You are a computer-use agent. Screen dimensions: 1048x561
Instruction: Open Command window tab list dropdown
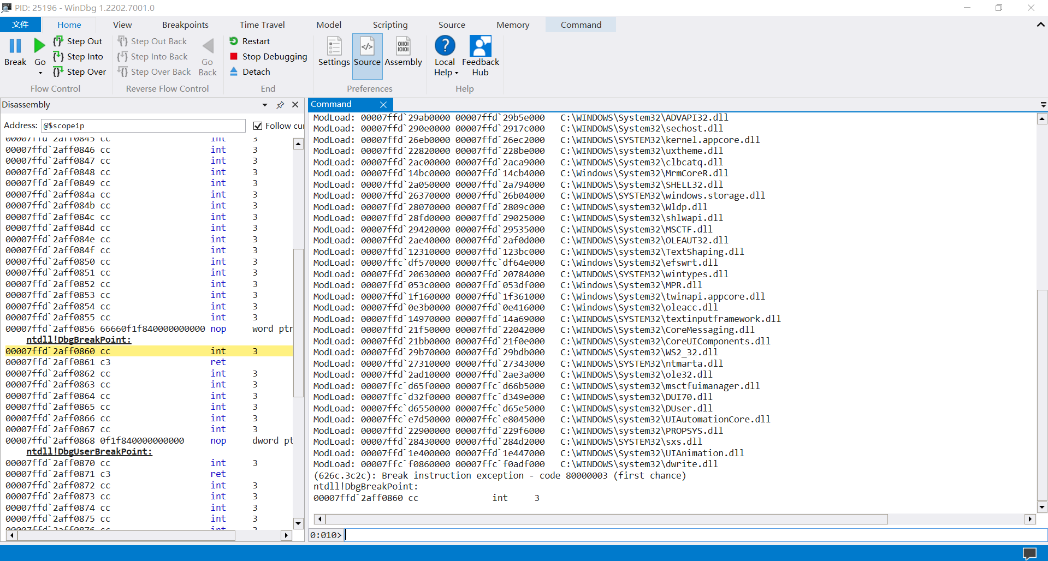(1043, 105)
